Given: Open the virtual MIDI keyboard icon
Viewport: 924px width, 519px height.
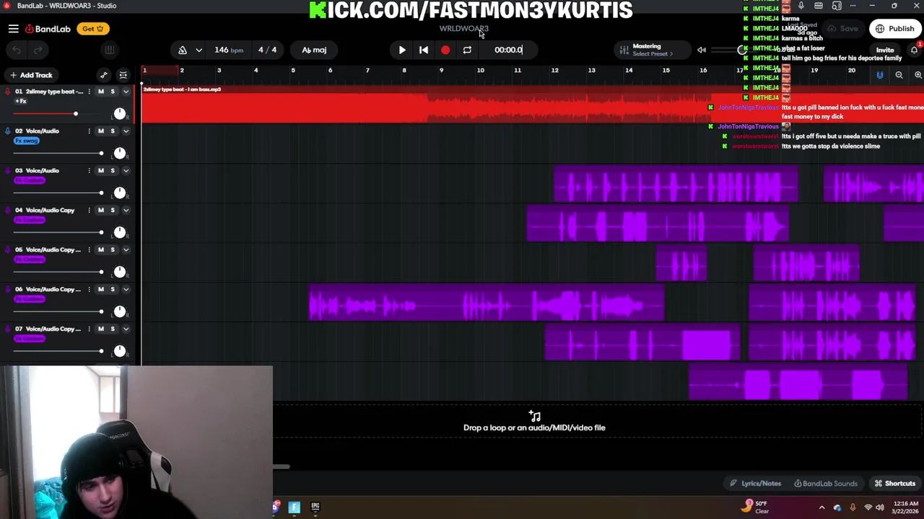Looking at the screenshot, I should point(109,50).
